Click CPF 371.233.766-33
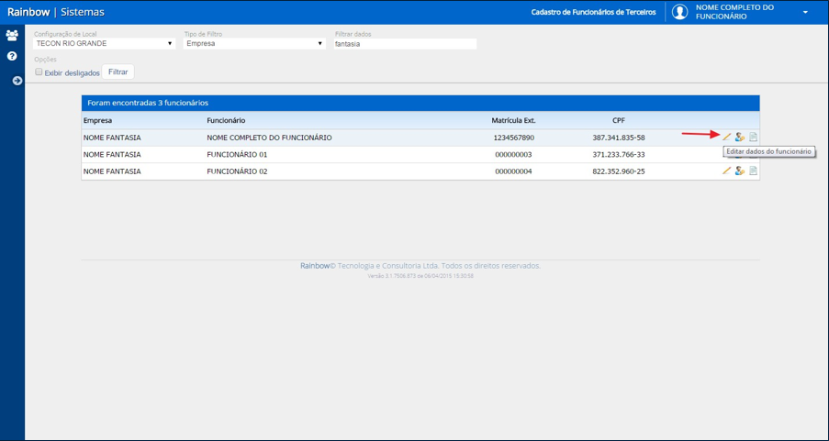829x441 pixels. pyautogui.click(x=619, y=155)
